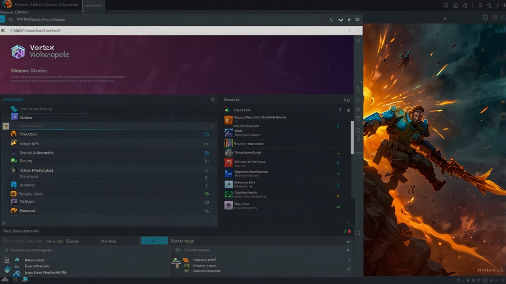
Task: Open the leftmost menu item in the title bar
Action: [8, 12]
